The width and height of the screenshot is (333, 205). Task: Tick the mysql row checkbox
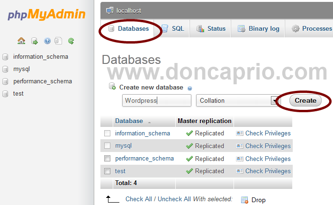(107, 146)
